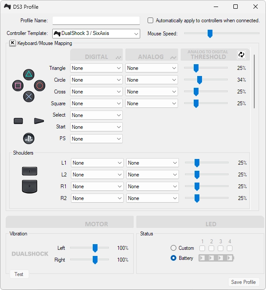Click the gamepad icon in title bar

(7, 7)
